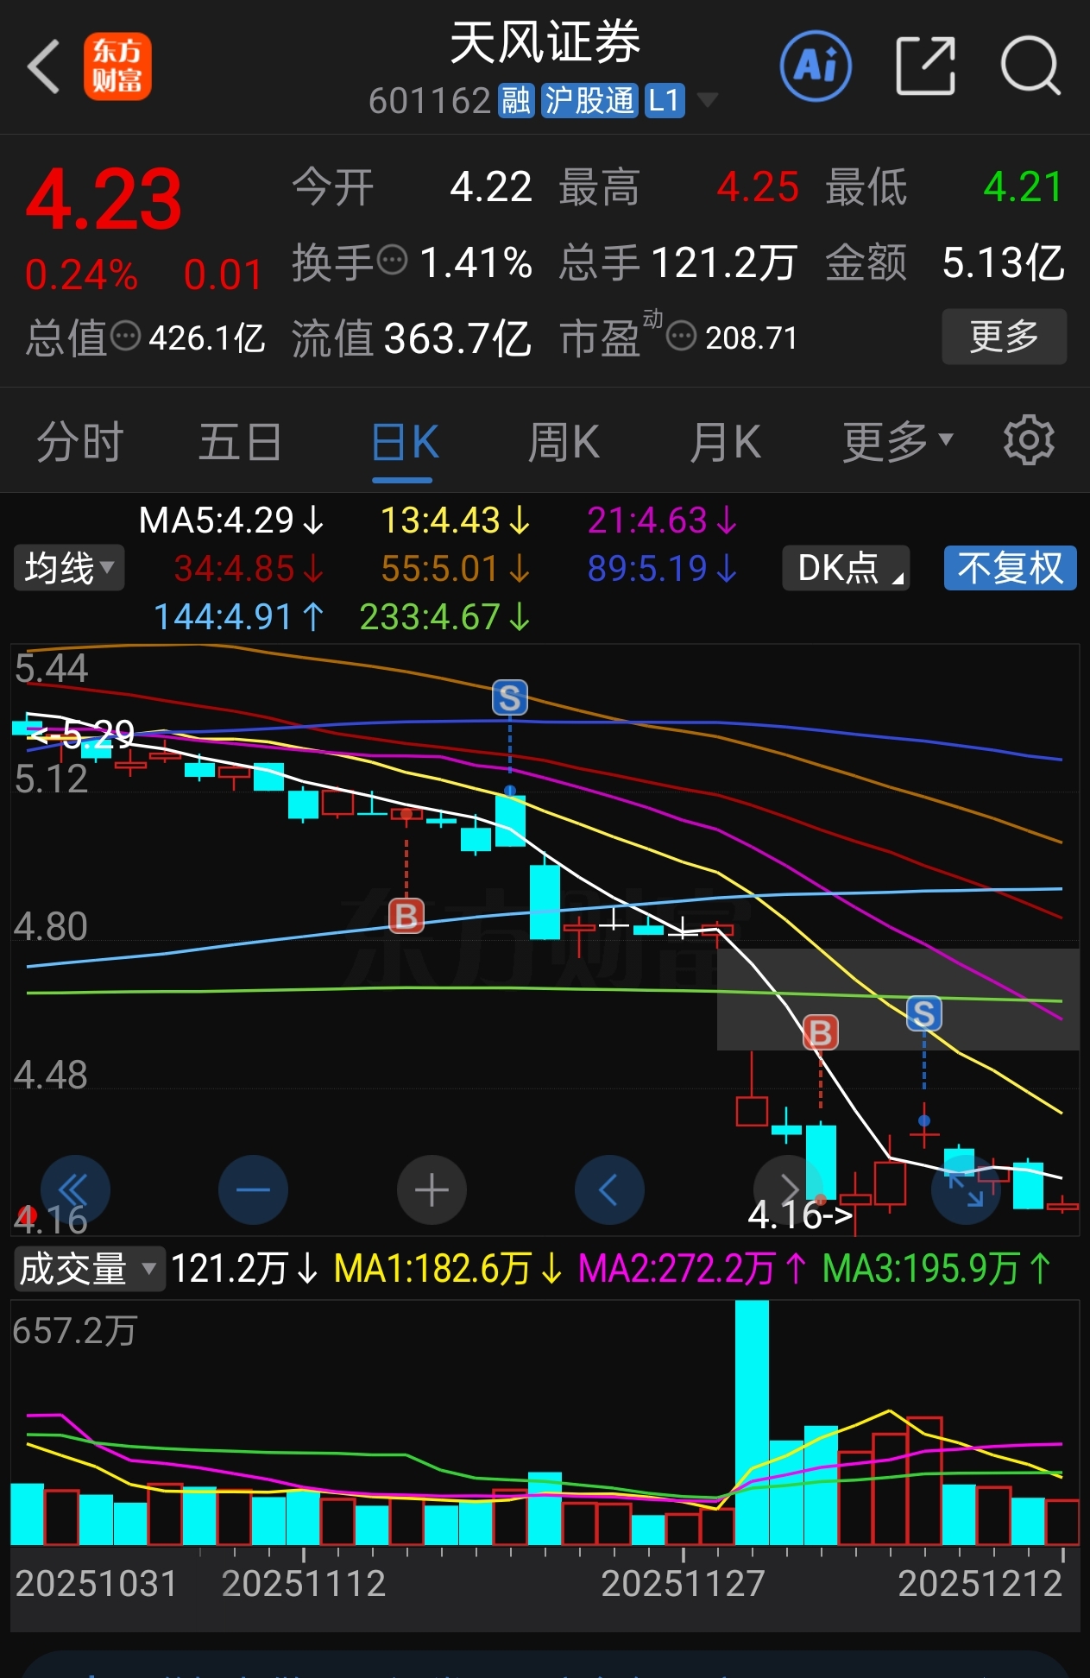This screenshot has height=1678, width=1090.
Task: Tap volume MA3:195.9万 label
Action: tap(937, 1269)
